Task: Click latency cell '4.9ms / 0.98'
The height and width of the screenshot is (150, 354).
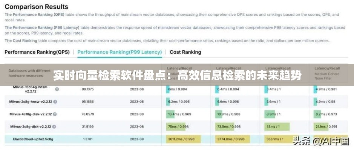Action: 325,102
